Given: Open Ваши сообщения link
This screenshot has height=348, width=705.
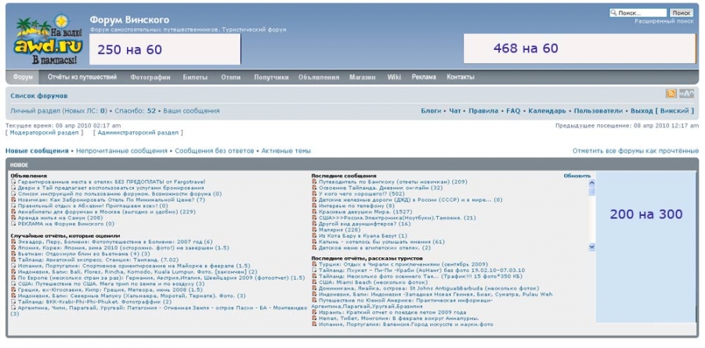Looking at the screenshot, I should coord(192,110).
